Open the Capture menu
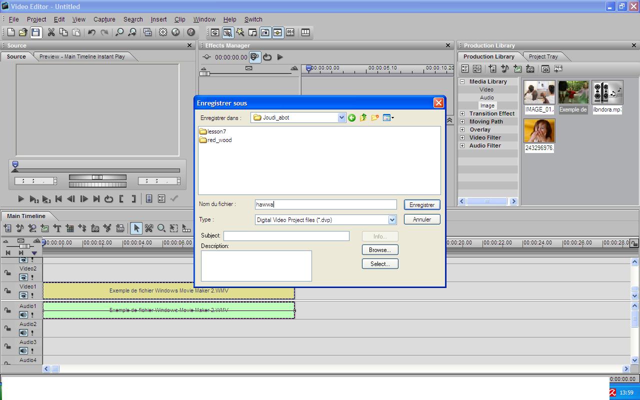The height and width of the screenshot is (400, 640). [x=104, y=19]
